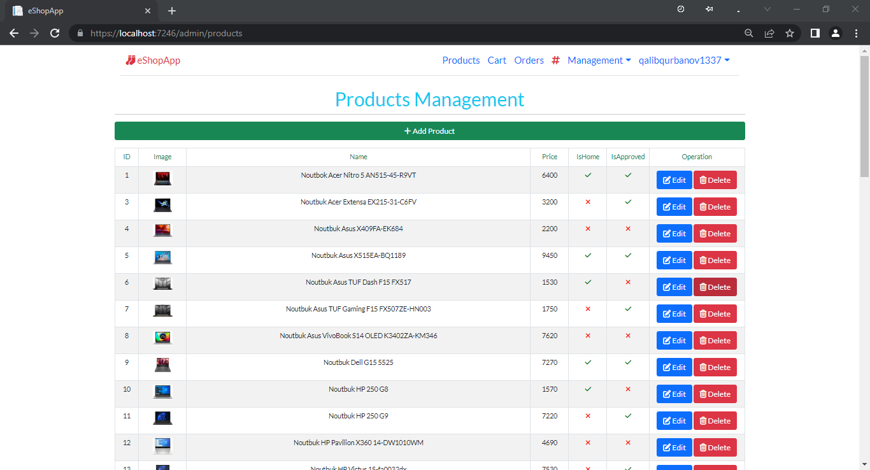Click the price value 9450
This screenshot has height=470, width=870.
pos(550,255)
